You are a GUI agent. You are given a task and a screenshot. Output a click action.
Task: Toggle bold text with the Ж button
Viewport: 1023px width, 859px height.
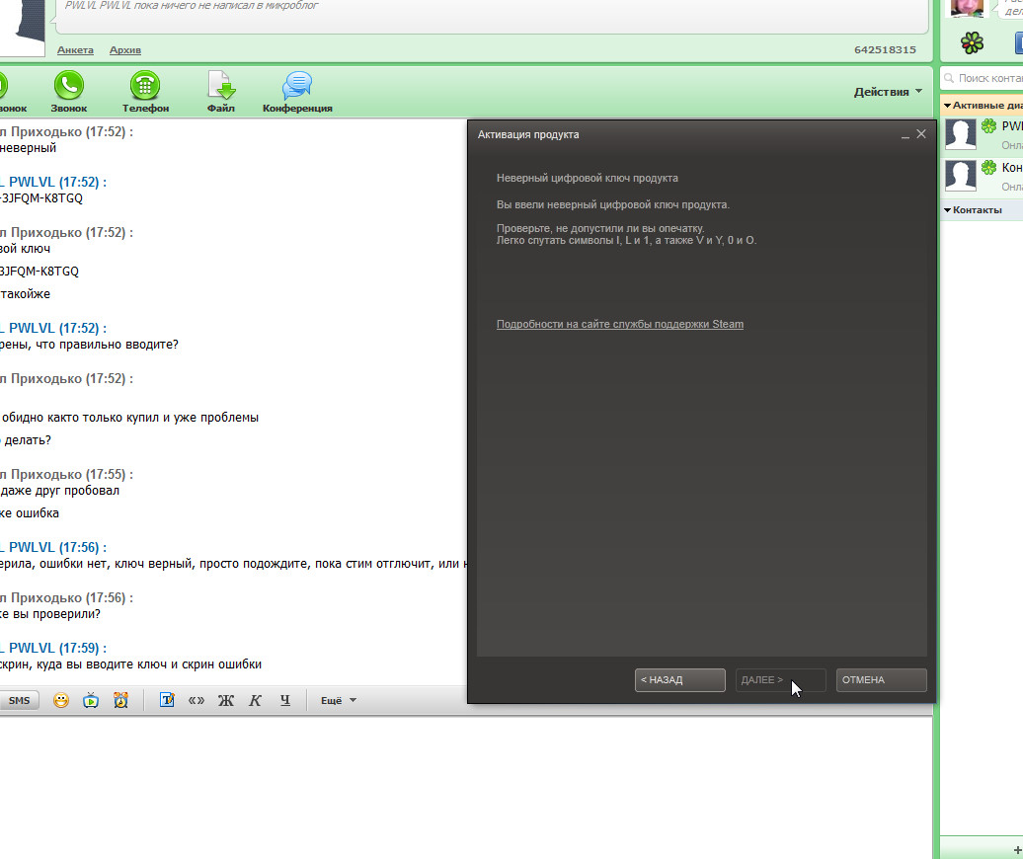point(226,700)
